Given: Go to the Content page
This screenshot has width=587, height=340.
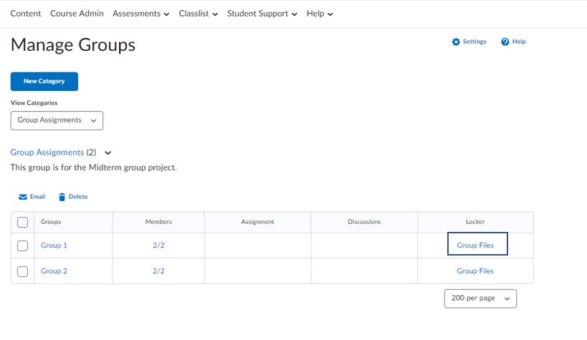Looking at the screenshot, I should pos(26,14).
